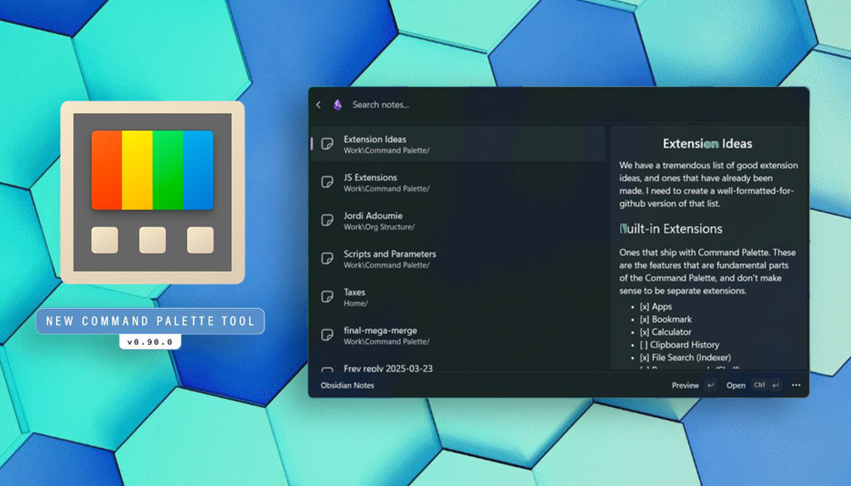
Task: Click the Extension Ideas heading in preview pane
Action: tap(708, 144)
